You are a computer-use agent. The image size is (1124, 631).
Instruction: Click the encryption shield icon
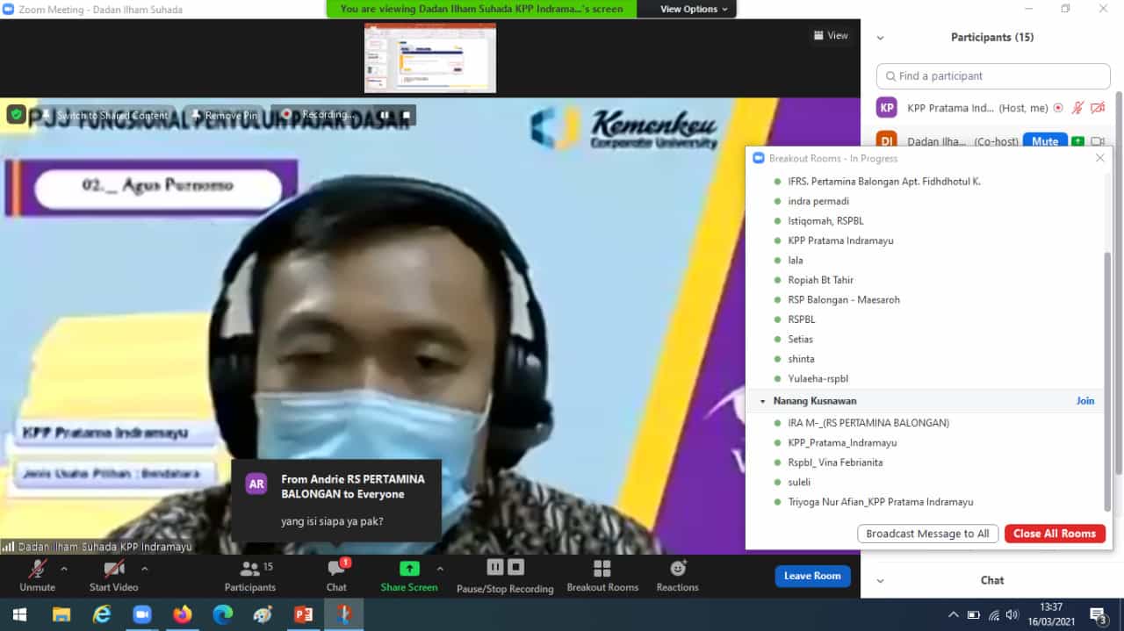(x=16, y=114)
